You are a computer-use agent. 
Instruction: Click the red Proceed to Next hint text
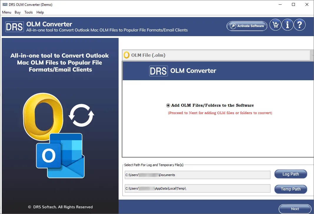pyautogui.click(x=220, y=113)
